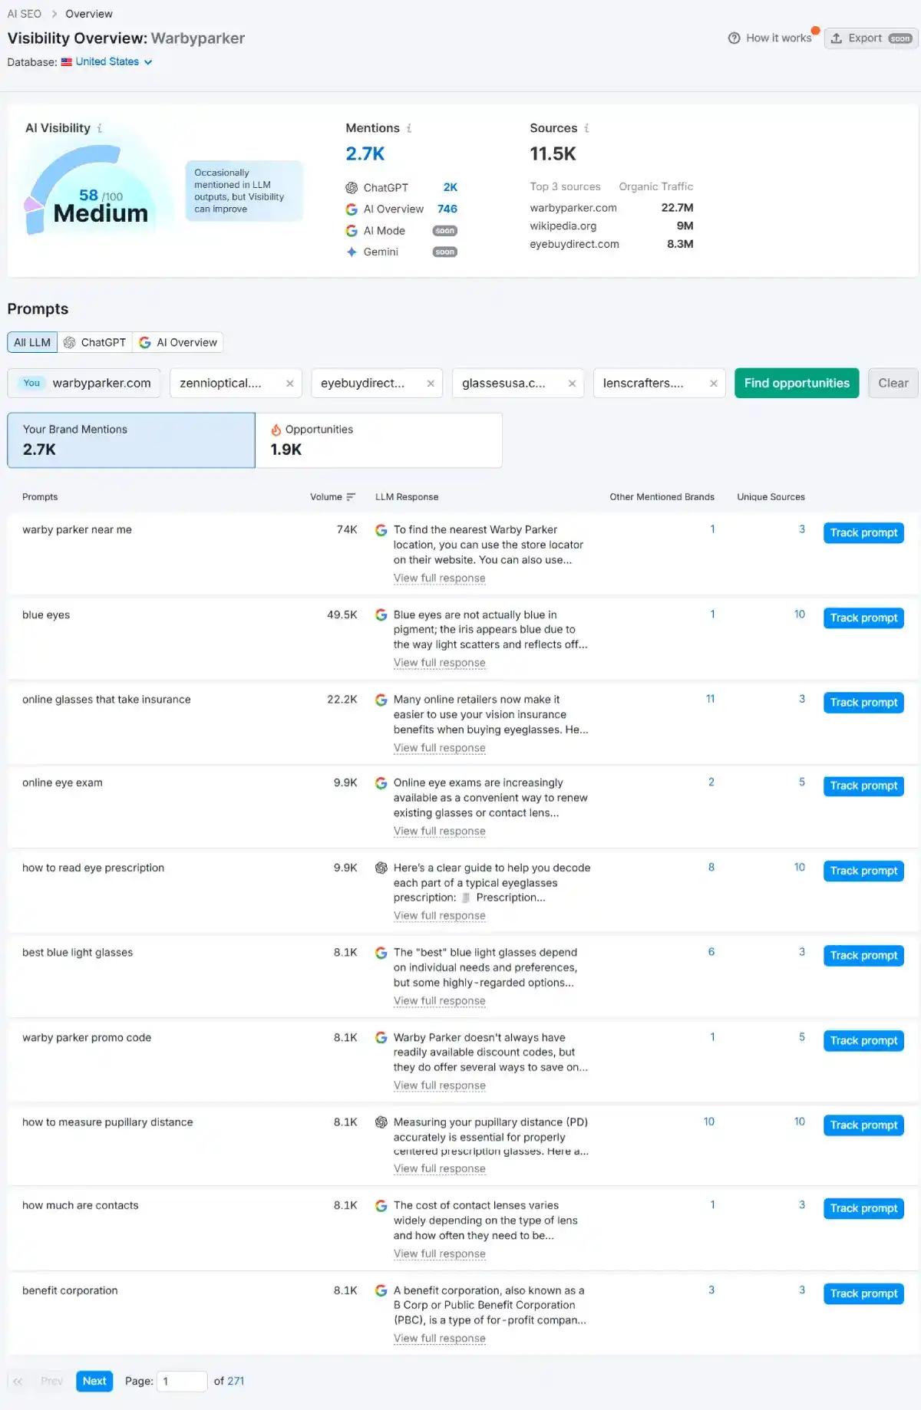This screenshot has height=1410, width=921.
Task: Click the Prev page button
Action: pyautogui.click(x=51, y=1382)
